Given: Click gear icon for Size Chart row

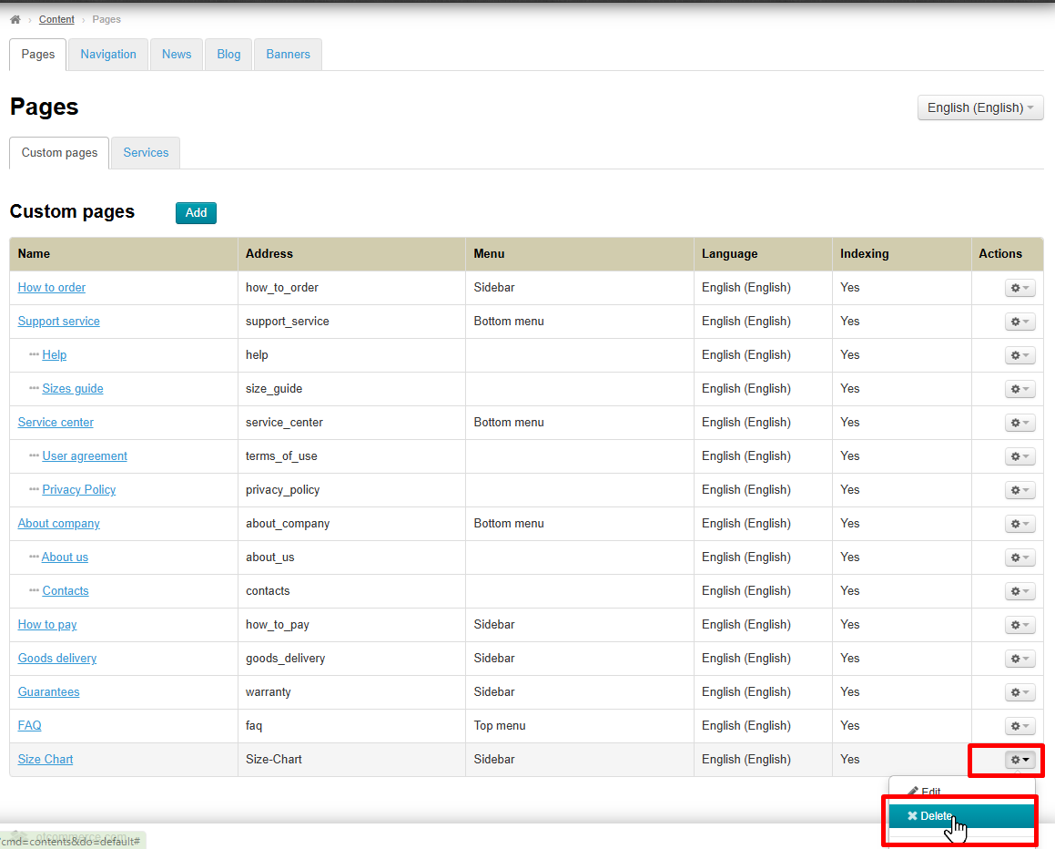Looking at the screenshot, I should (1019, 760).
